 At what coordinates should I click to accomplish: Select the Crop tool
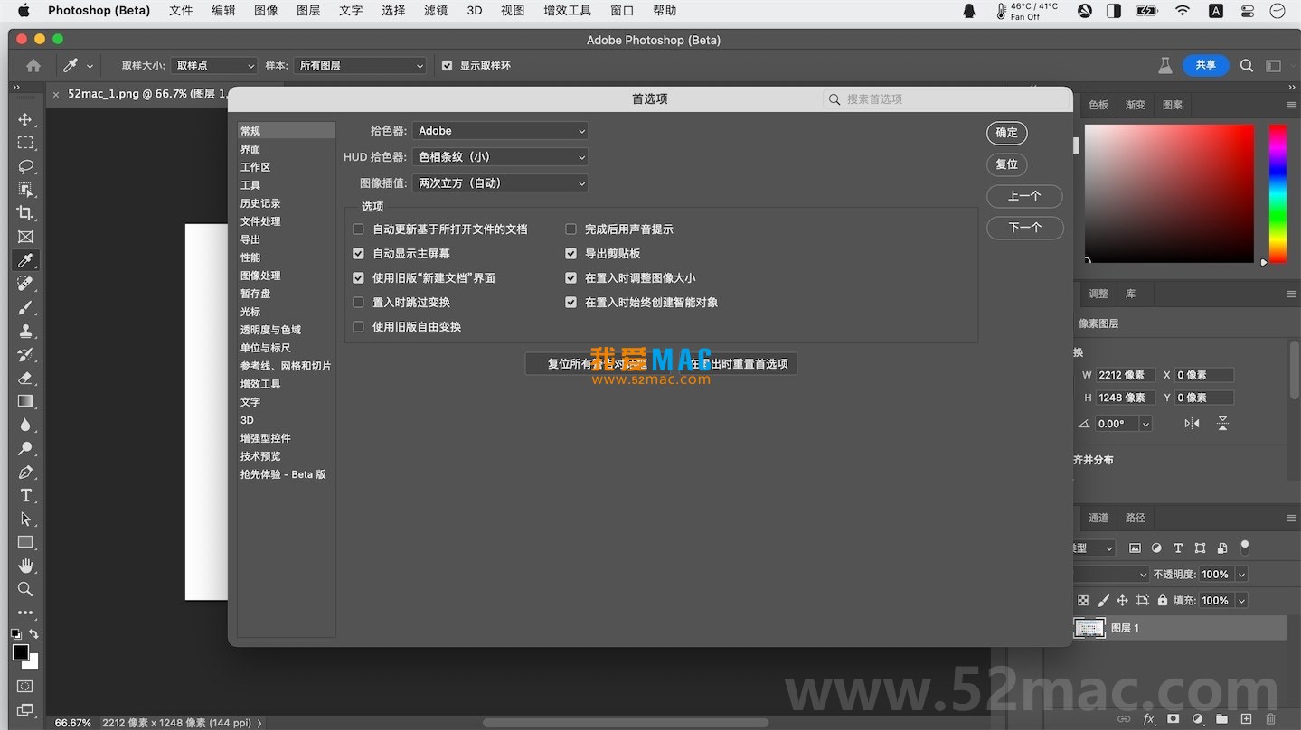point(25,213)
